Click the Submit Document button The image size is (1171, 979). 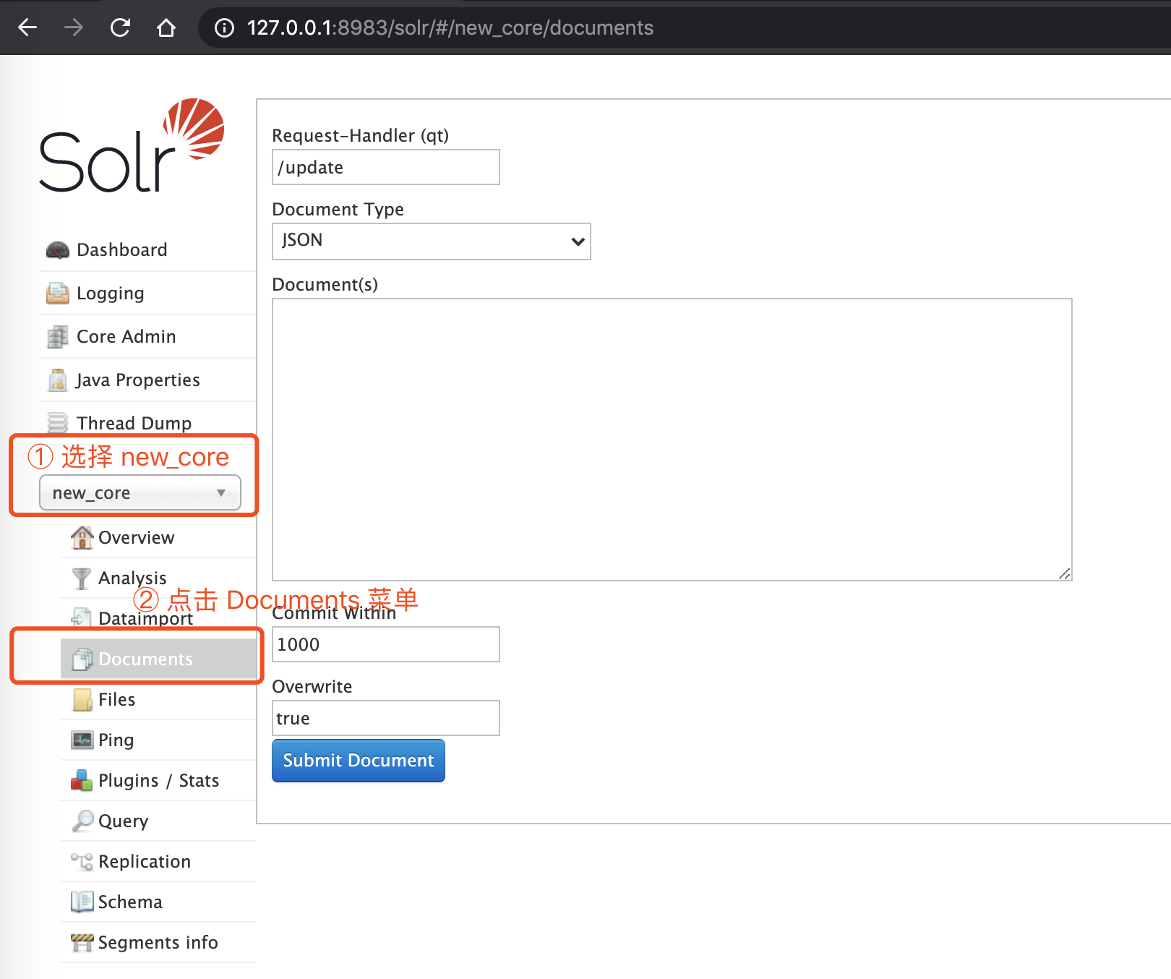(358, 760)
